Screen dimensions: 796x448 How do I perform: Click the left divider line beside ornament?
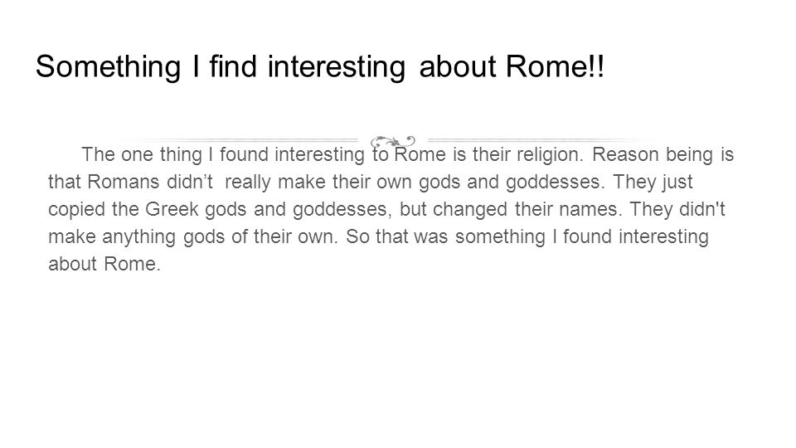239,139
